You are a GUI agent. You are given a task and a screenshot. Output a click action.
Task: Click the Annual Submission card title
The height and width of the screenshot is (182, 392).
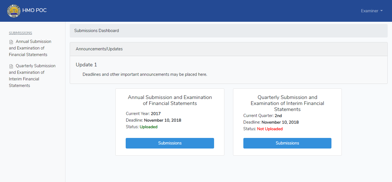pos(170,100)
